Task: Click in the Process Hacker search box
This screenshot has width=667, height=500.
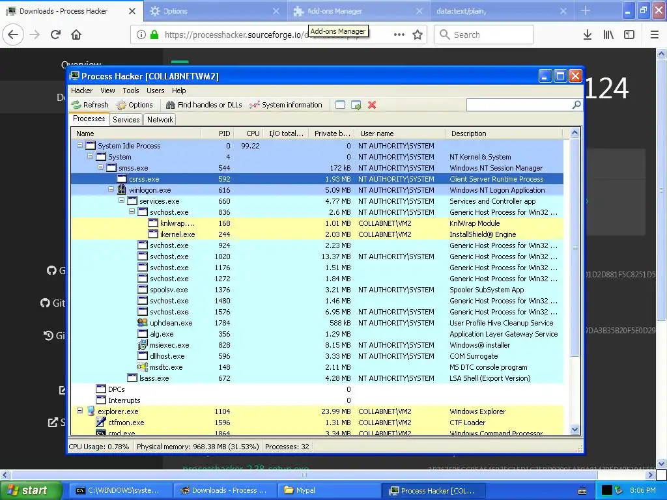Action: coord(520,105)
